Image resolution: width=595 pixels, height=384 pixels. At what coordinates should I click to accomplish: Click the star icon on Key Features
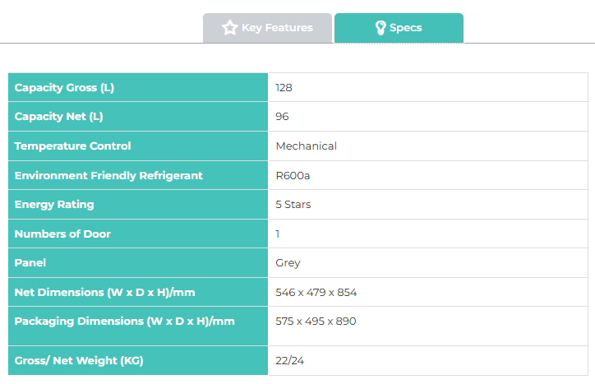tap(229, 28)
